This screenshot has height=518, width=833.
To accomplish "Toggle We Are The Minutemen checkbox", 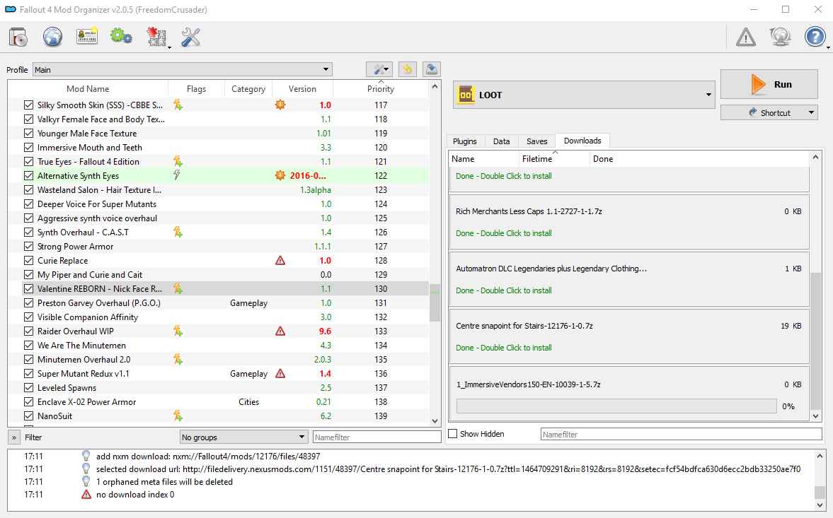I will tap(29, 345).
